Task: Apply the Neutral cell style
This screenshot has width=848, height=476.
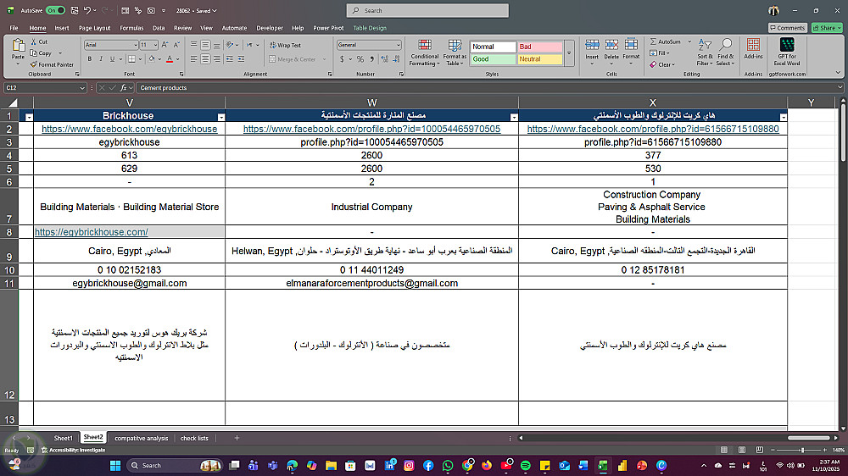Action: pyautogui.click(x=539, y=59)
